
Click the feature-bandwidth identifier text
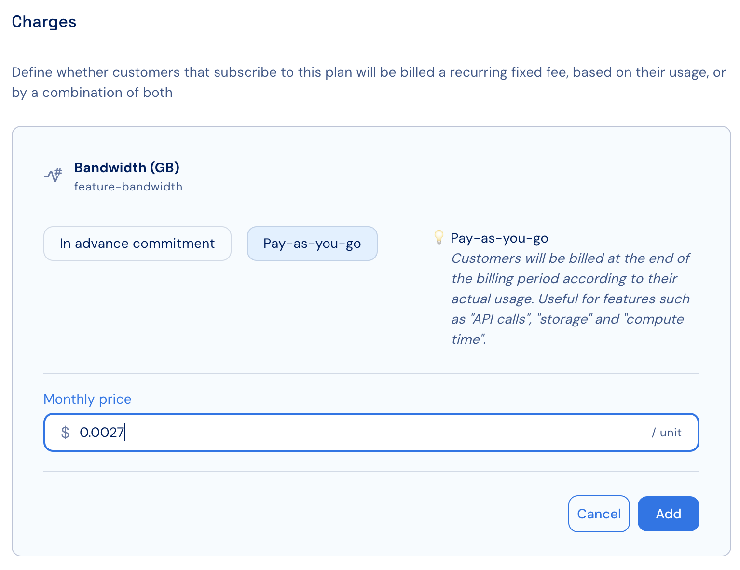128,187
